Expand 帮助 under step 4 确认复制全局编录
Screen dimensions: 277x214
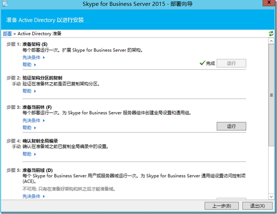coord(29,154)
